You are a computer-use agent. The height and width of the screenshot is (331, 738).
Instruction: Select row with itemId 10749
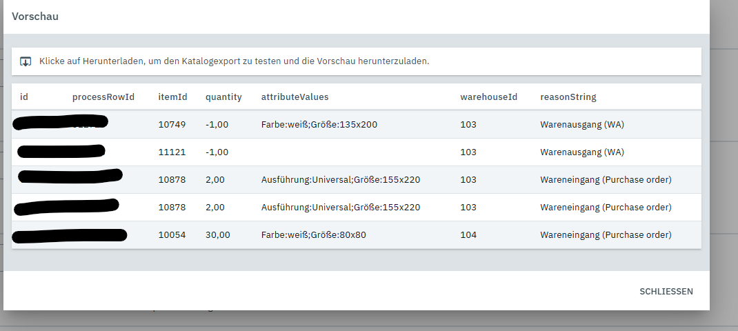tap(172, 125)
